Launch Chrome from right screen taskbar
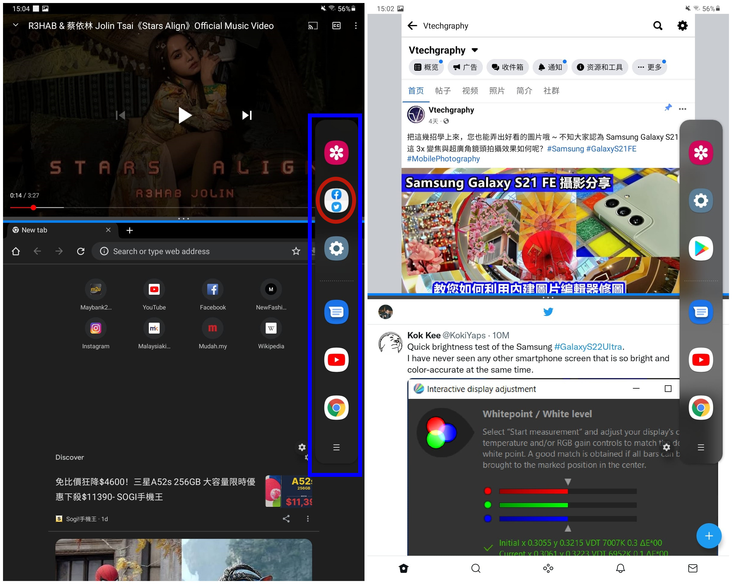The height and width of the screenshot is (584, 732). [x=700, y=408]
